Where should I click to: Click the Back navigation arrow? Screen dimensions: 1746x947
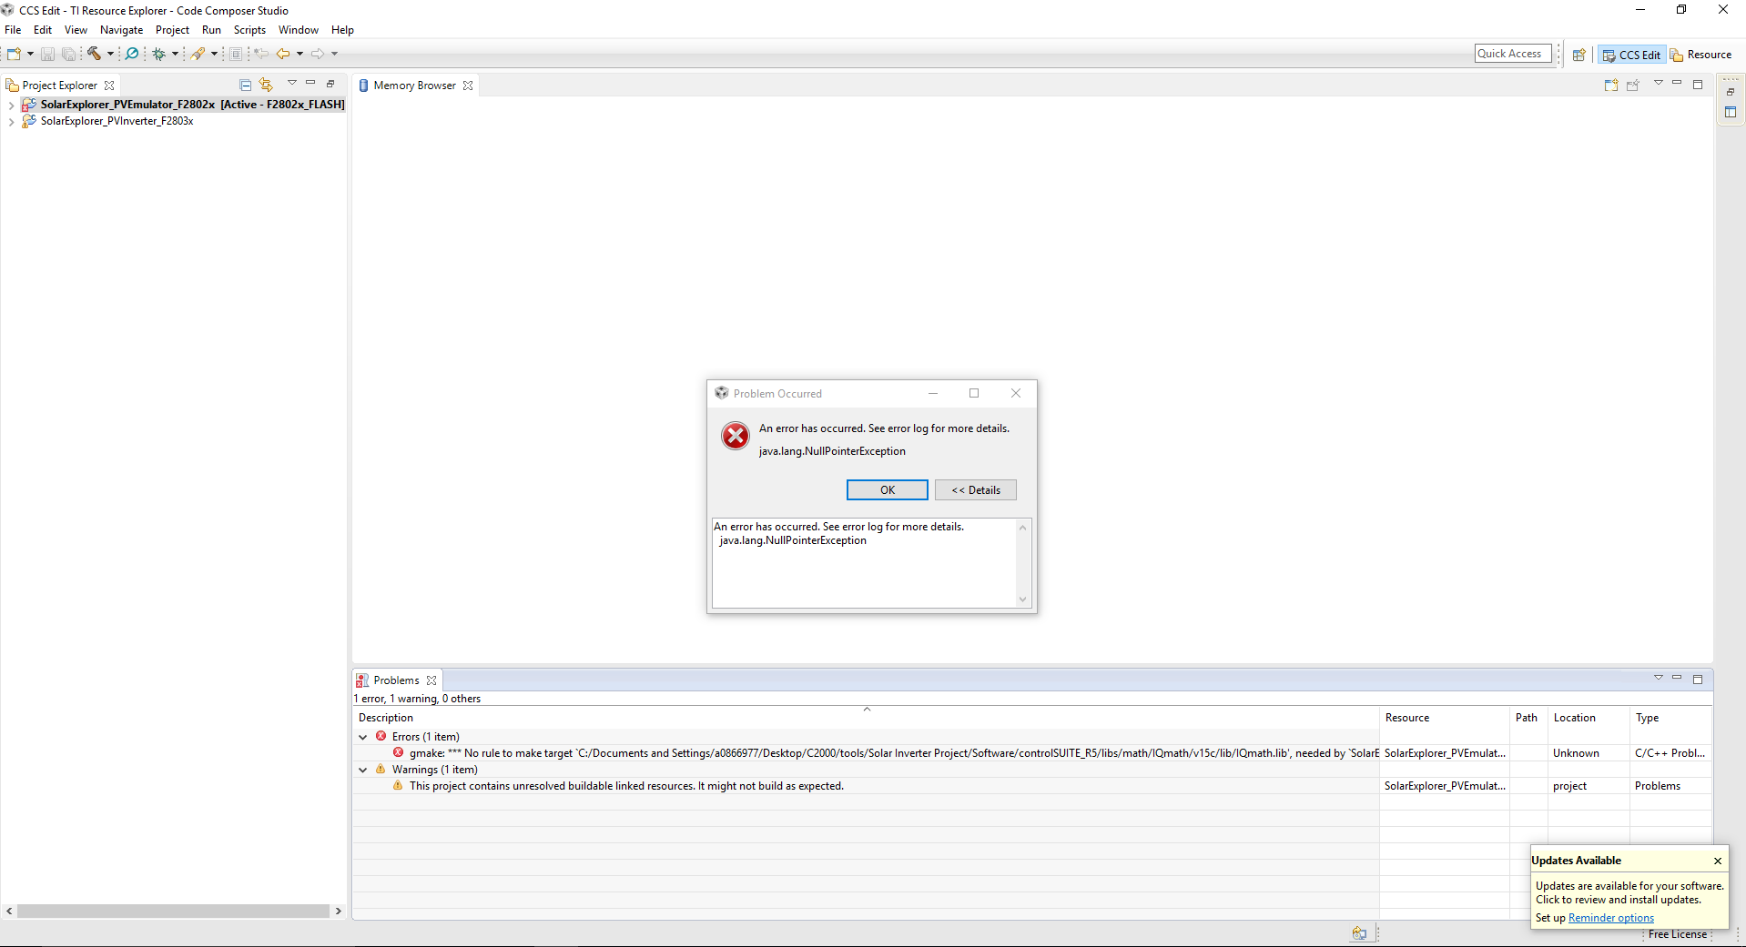283,54
